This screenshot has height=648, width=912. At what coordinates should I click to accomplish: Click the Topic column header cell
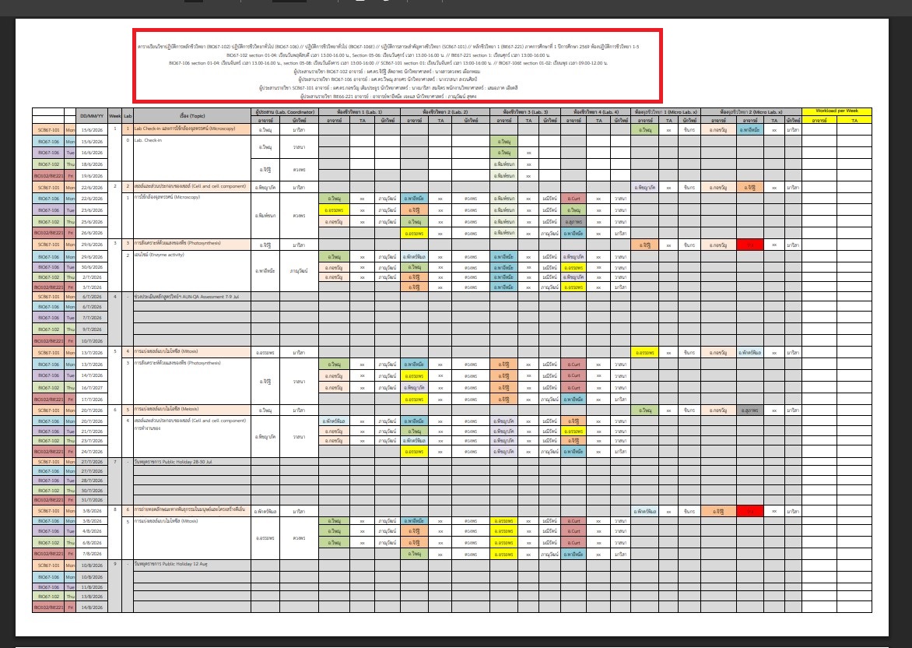click(192, 116)
